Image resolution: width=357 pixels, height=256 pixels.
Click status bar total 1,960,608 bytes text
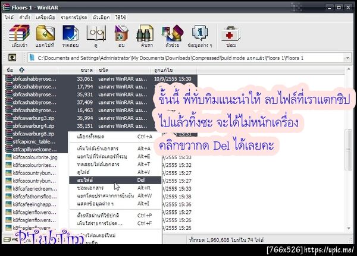tap(226, 240)
